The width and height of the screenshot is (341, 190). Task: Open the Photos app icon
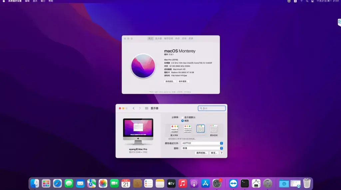[103, 183]
